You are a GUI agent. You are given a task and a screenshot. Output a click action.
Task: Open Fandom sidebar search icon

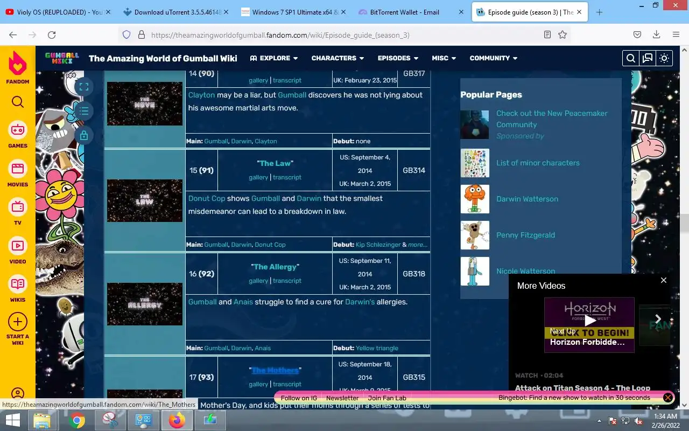[18, 102]
